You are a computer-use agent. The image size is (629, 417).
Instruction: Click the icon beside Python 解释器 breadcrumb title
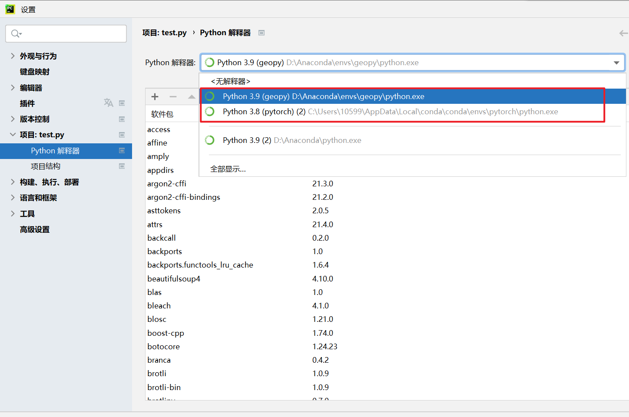262,33
